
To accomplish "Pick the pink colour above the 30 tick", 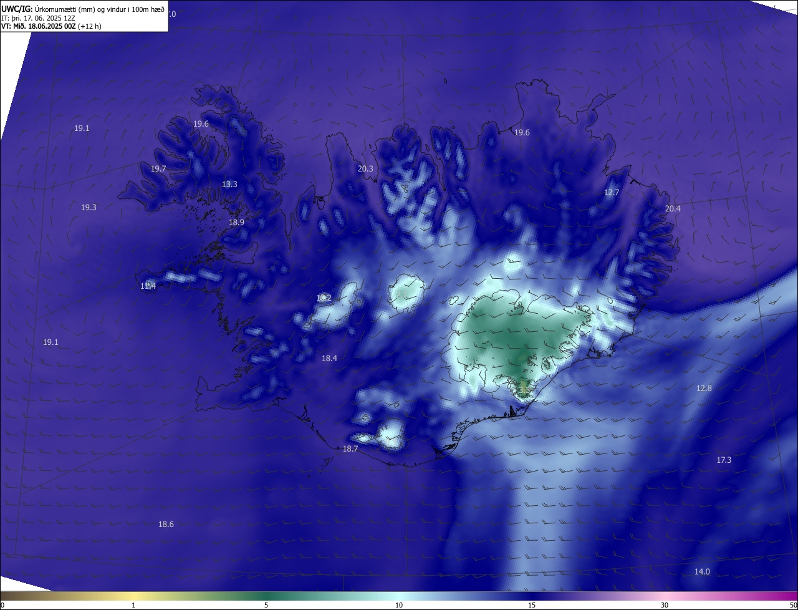I will pyautogui.click(x=665, y=596).
